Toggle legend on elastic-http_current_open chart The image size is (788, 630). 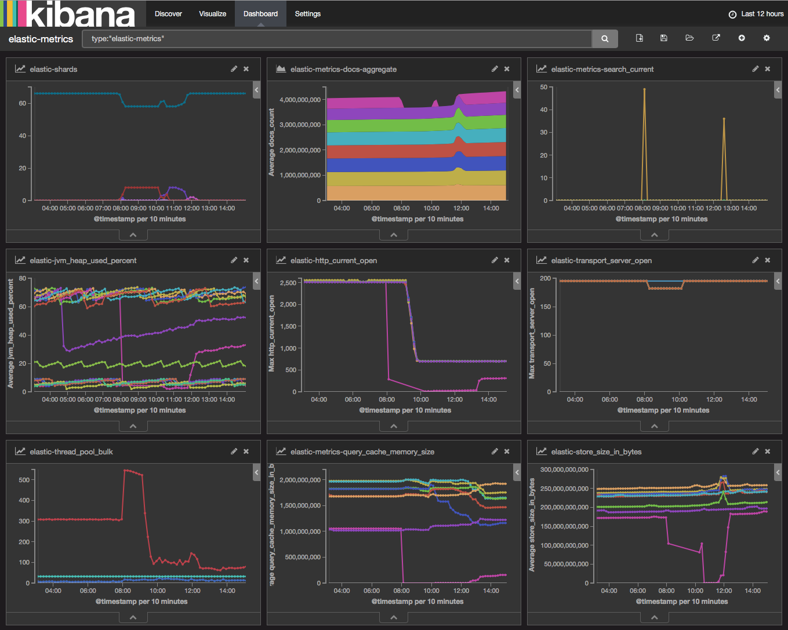pos(517,281)
